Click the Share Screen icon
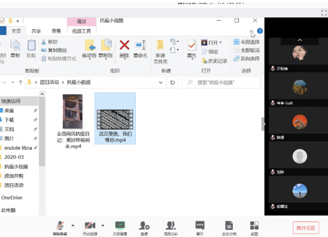Viewport: 328px width, 237px height. point(120,226)
